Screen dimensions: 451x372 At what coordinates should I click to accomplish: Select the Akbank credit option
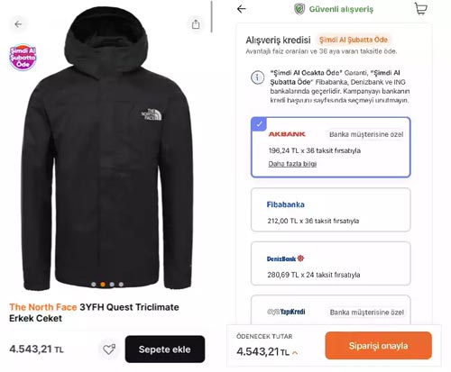coord(330,147)
